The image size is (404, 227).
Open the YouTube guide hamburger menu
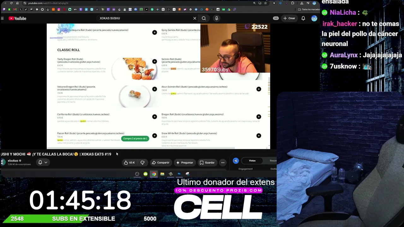pos(2,18)
